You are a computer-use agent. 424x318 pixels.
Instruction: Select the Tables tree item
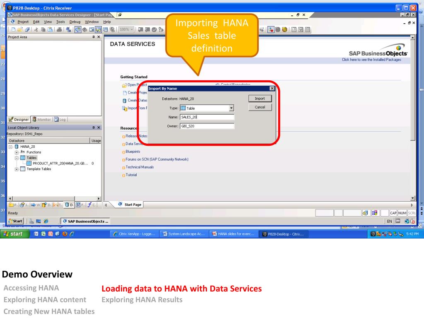click(x=31, y=158)
